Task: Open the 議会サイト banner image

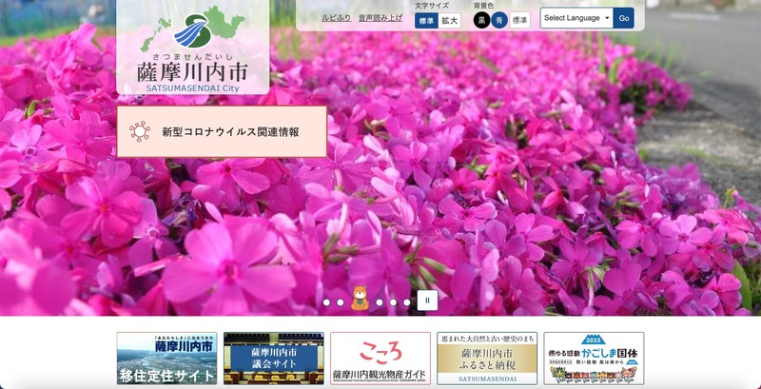Action: tap(273, 358)
